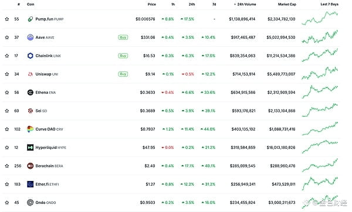Click the Buy button for Aave
352x212 pixels.
(123, 37)
